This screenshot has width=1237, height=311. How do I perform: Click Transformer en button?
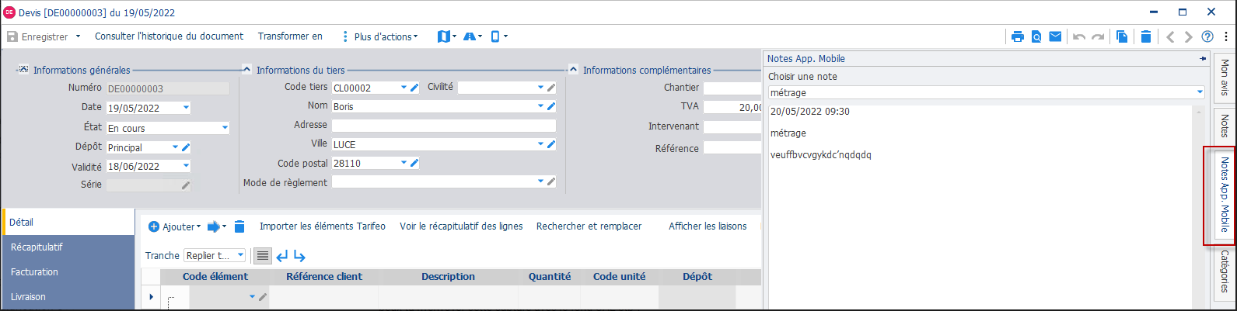pos(290,36)
